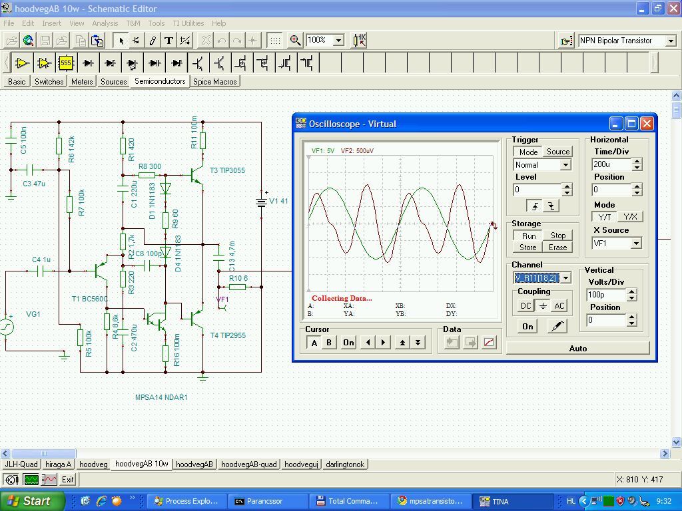Select rising edge trigger icon
The height and width of the screenshot is (511, 682).
535,206
